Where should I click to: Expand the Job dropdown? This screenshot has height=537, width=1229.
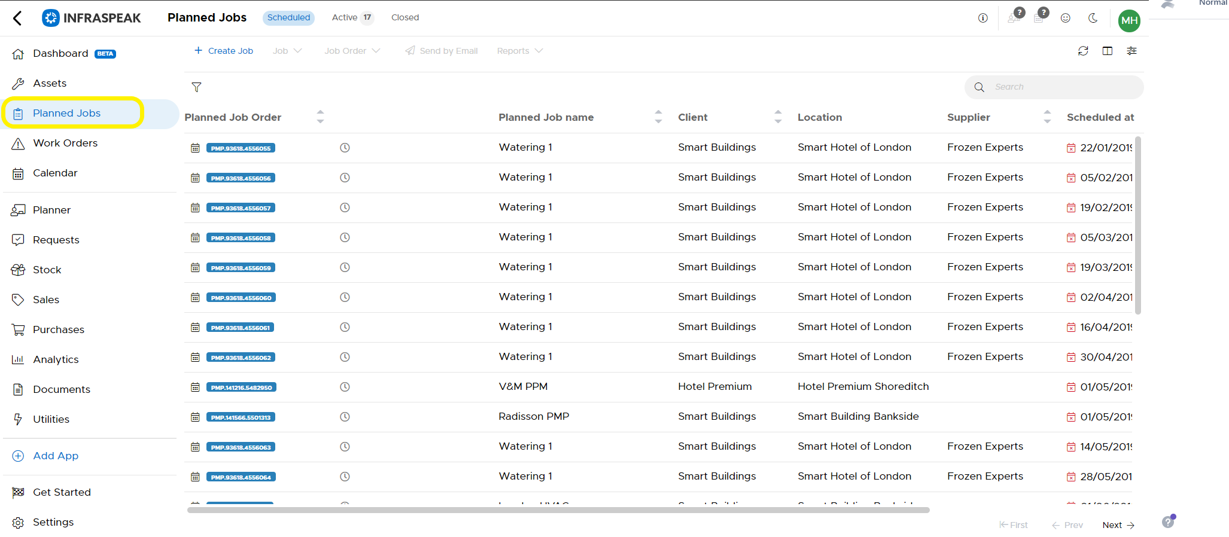(287, 51)
